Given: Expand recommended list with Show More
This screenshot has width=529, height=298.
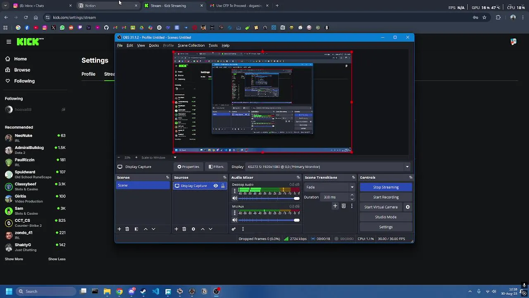Looking at the screenshot, I should [x=14, y=259].
